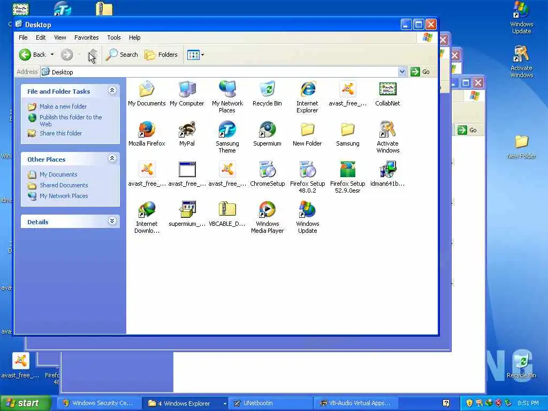This screenshot has width=548, height=411.
Task: Select Supermium shortcut icon
Action: (268, 133)
